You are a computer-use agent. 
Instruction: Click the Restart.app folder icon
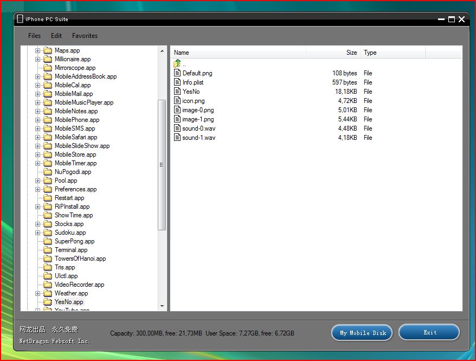tap(48, 198)
